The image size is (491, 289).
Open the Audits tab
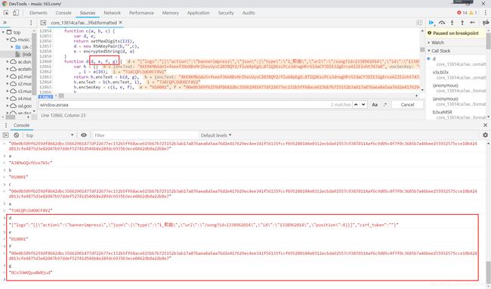(x=249, y=13)
